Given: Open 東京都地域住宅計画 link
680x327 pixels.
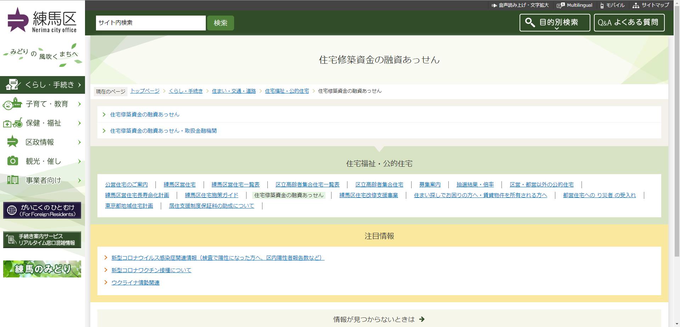Looking at the screenshot, I should (129, 206).
